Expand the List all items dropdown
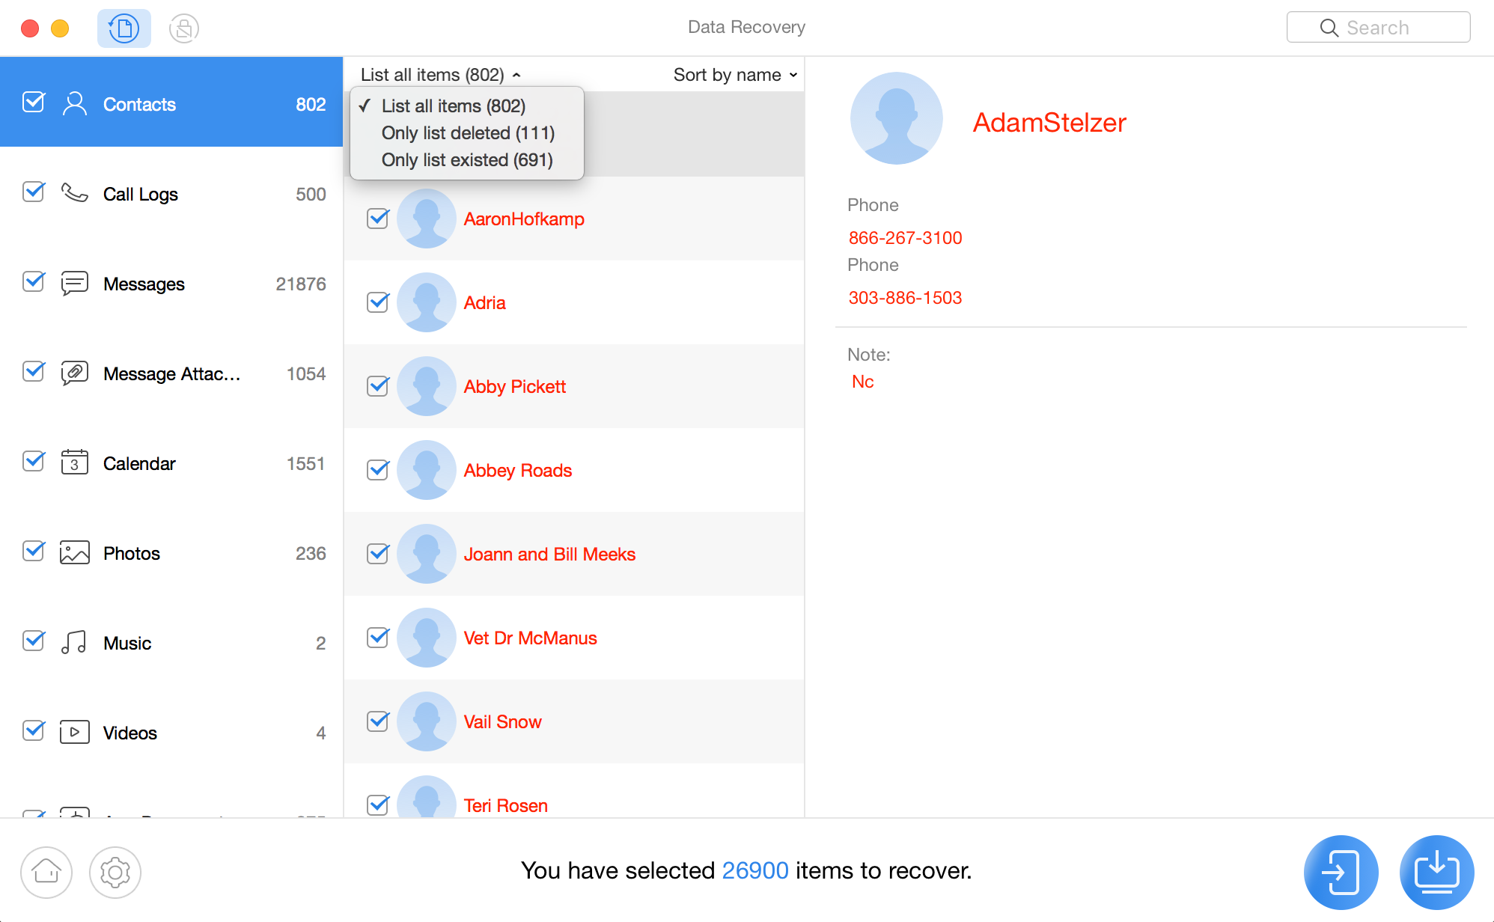Screen dimensions: 1494x922 tap(441, 75)
